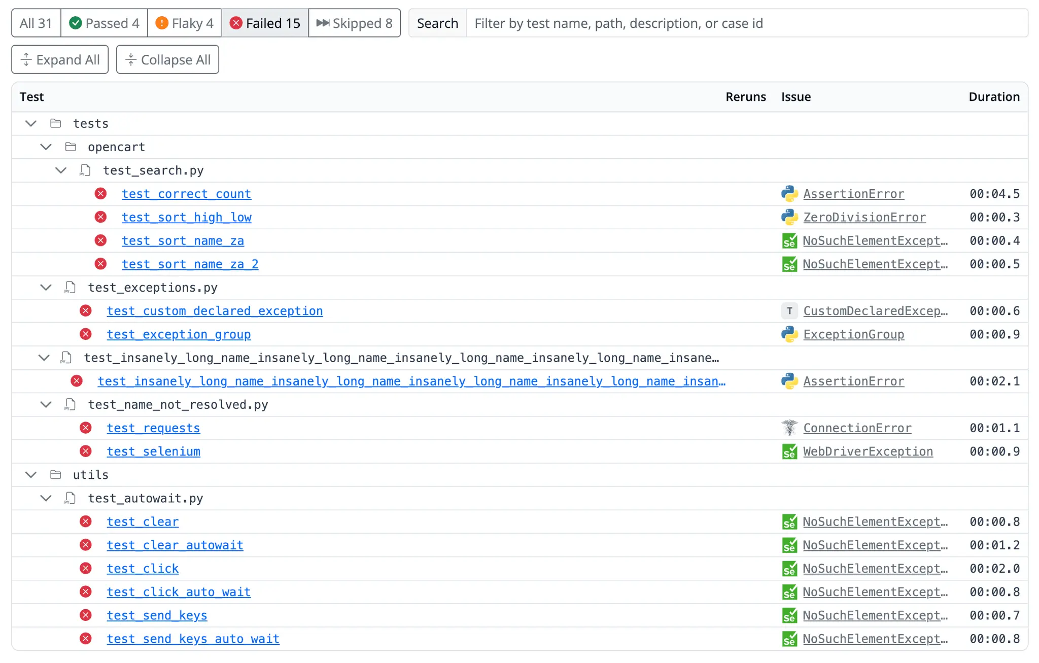Image resolution: width=1039 pixels, height=663 pixels.
Task: Collapse the insanely long name file node
Action: coord(44,358)
